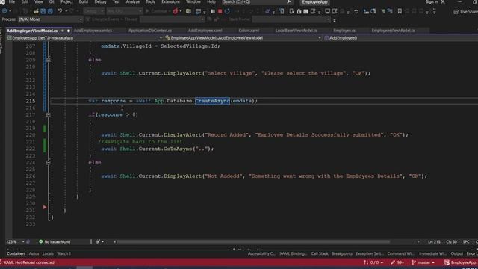Click the up/down arrows 0/0 git sync indicator
478x269 pixels.
373,262
